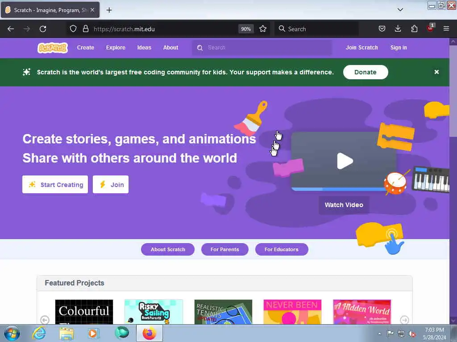
Task: Click the Scratch site search field
Action: pyautogui.click(x=262, y=48)
